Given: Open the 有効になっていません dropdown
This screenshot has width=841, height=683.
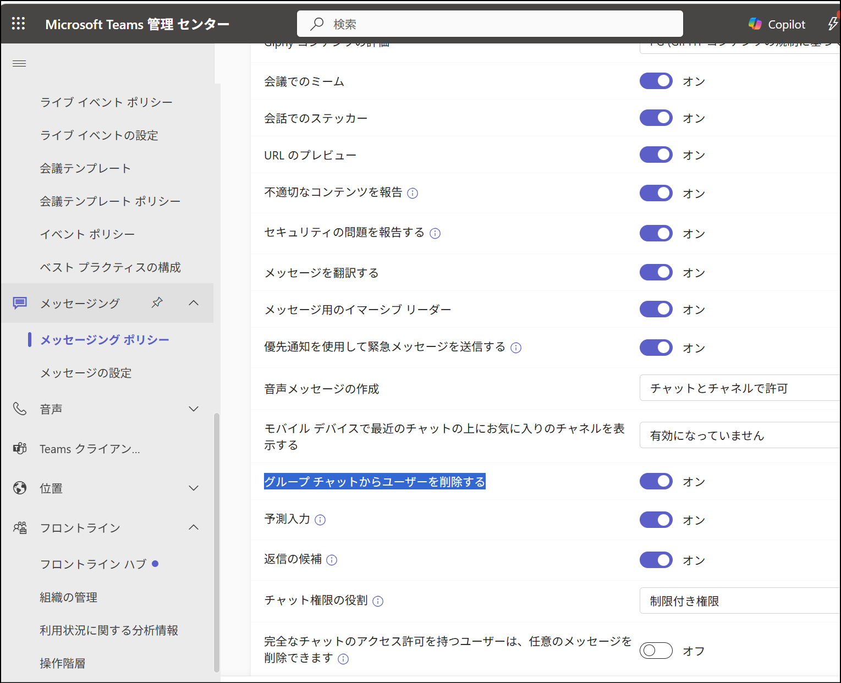Looking at the screenshot, I should (x=740, y=436).
